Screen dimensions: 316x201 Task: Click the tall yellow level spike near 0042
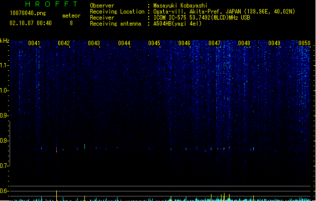click(x=56, y=195)
